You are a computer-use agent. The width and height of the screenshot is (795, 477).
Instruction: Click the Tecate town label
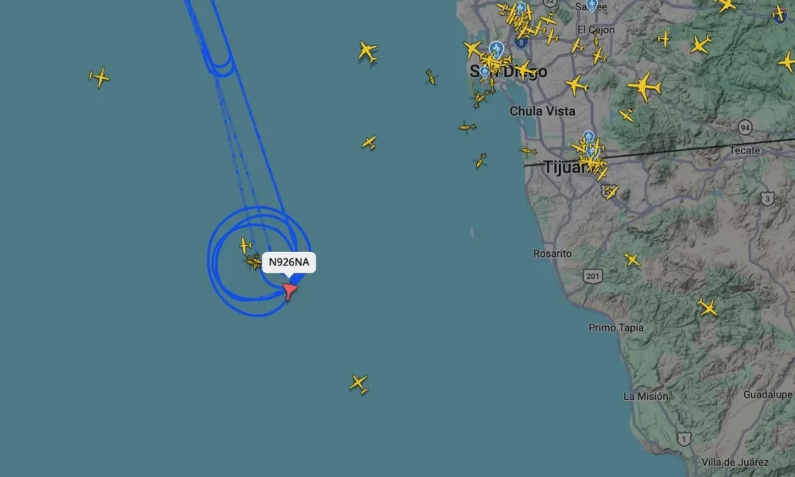[x=745, y=150]
